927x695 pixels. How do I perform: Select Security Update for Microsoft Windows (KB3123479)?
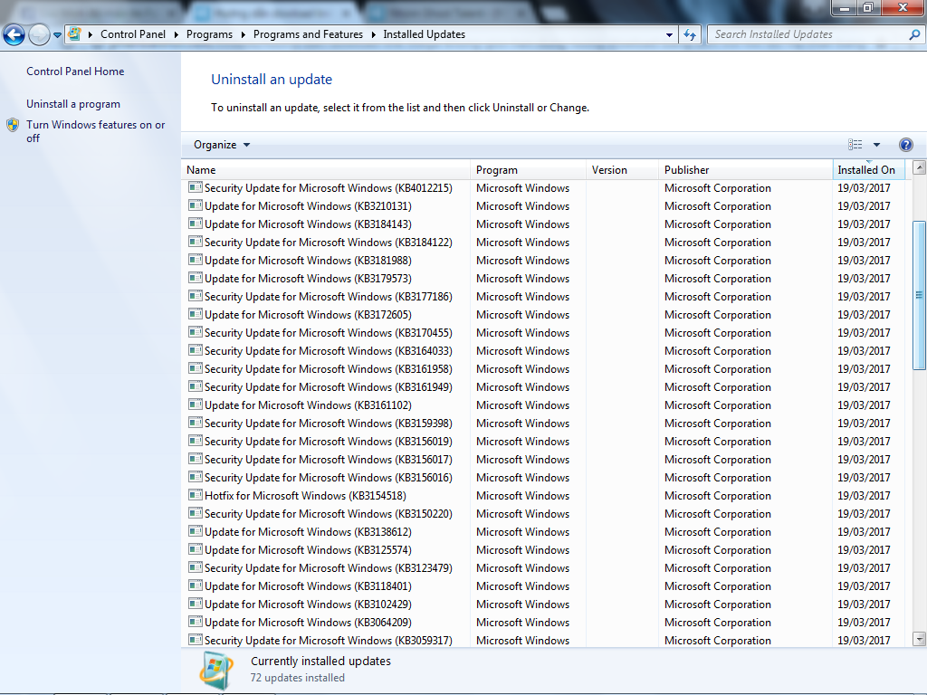point(328,568)
